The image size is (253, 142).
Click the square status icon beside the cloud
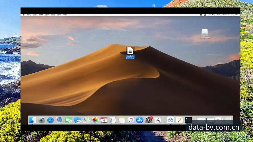pyautogui.click(x=205, y=15)
